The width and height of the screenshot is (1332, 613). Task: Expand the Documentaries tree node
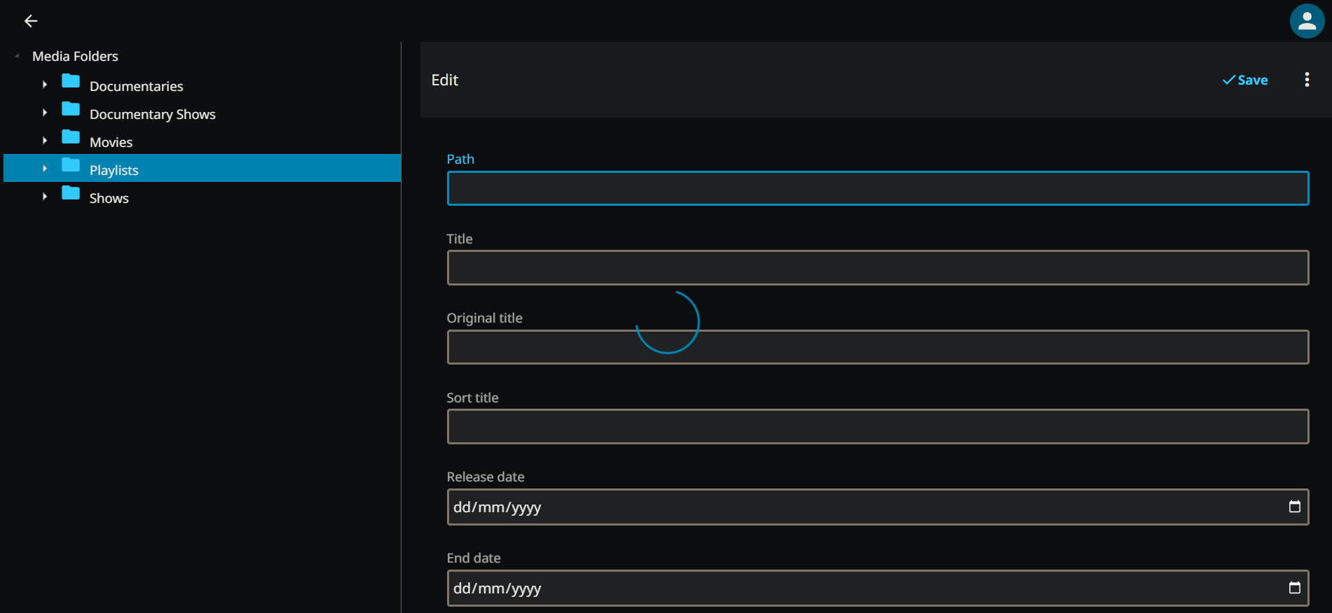pos(45,85)
